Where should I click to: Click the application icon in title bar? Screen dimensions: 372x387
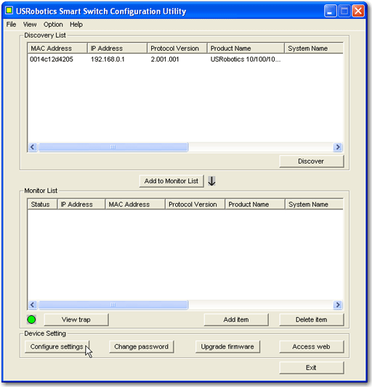click(x=9, y=11)
